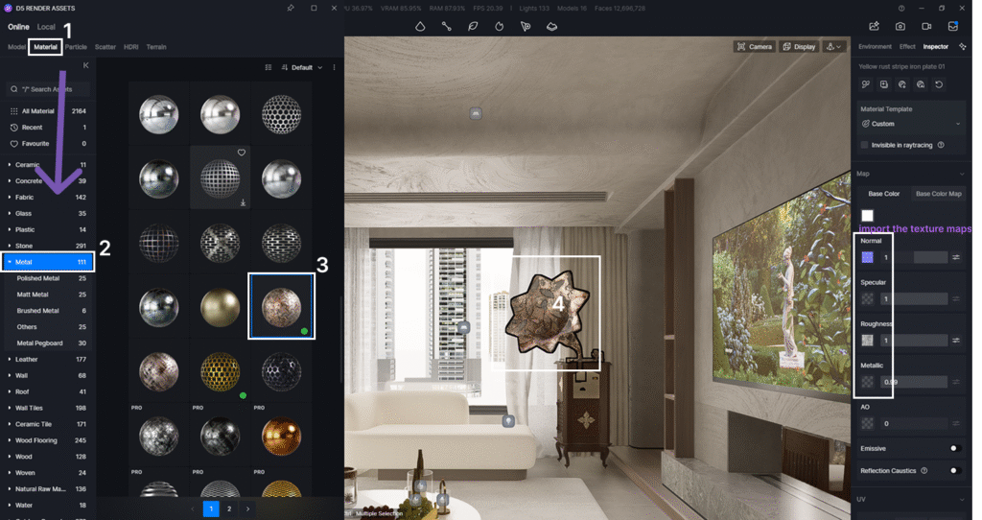Open the video render icon
Screen dimensions: 982x520
click(x=926, y=26)
